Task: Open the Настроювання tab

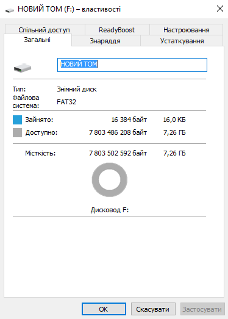Action: [x=187, y=30]
